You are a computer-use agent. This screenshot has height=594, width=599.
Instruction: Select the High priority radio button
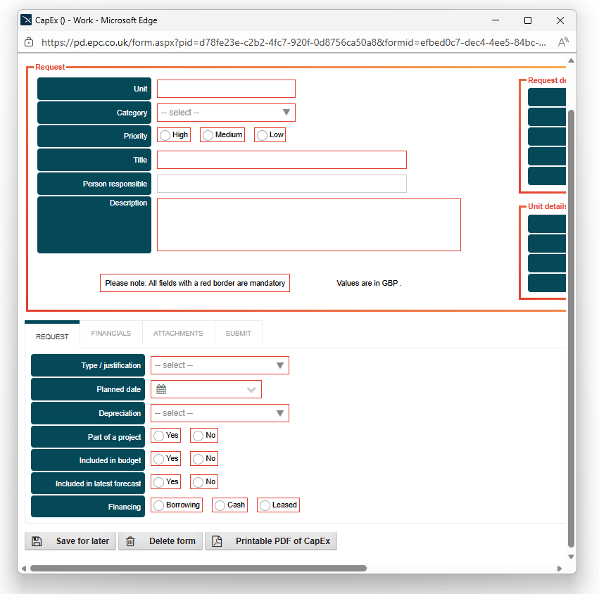pyautogui.click(x=163, y=134)
